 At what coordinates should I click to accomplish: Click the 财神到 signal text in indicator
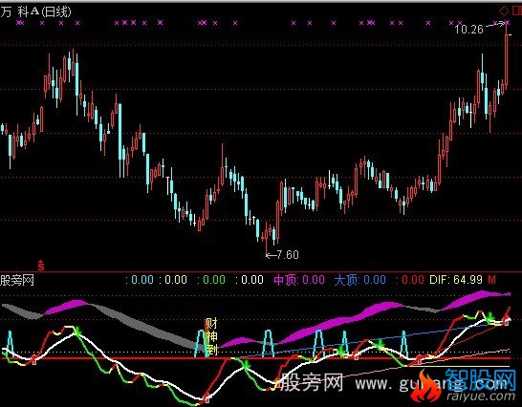pos(211,336)
